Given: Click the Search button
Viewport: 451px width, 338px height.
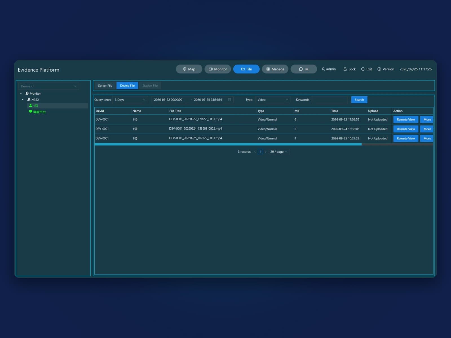Looking at the screenshot, I should (x=359, y=100).
